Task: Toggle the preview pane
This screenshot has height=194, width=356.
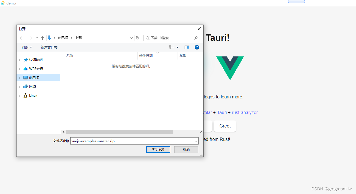Action: tap(187, 47)
